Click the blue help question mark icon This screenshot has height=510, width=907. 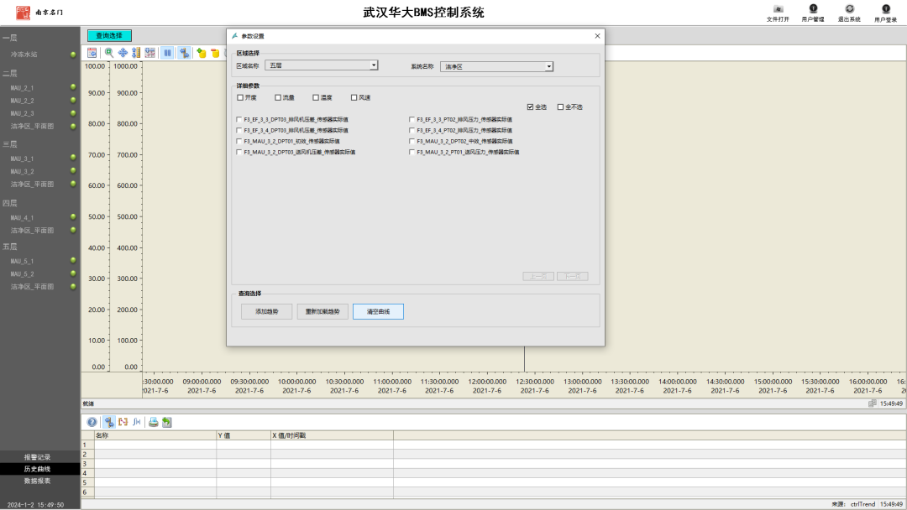[x=92, y=422]
